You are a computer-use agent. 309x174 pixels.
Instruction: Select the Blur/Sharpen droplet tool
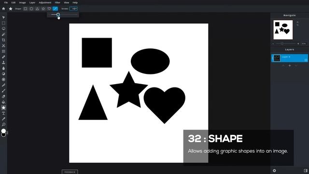(3, 68)
